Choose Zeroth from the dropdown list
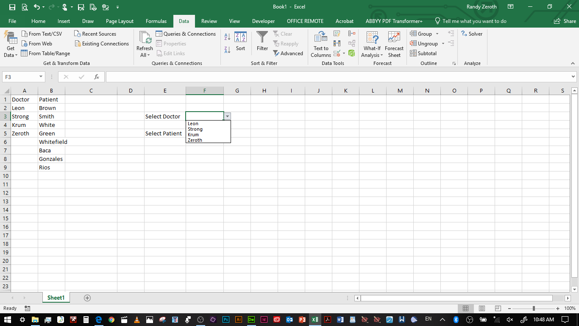579x326 pixels. pos(208,140)
